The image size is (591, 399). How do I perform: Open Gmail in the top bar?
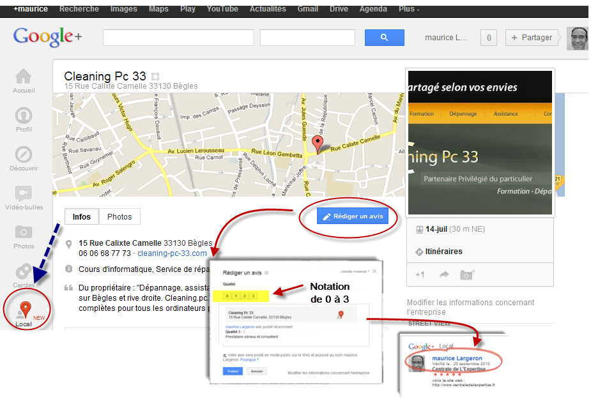pyautogui.click(x=308, y=9)
